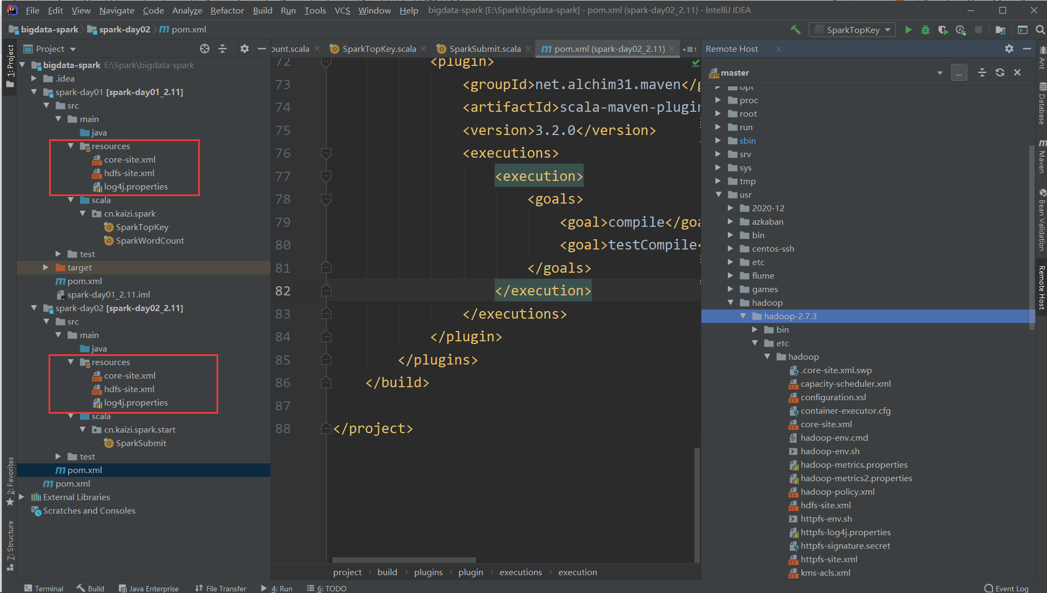Screen dimensions: 1047x593
Task: Refresh the Remote Host file listing
Action: tap(1000, 72)
